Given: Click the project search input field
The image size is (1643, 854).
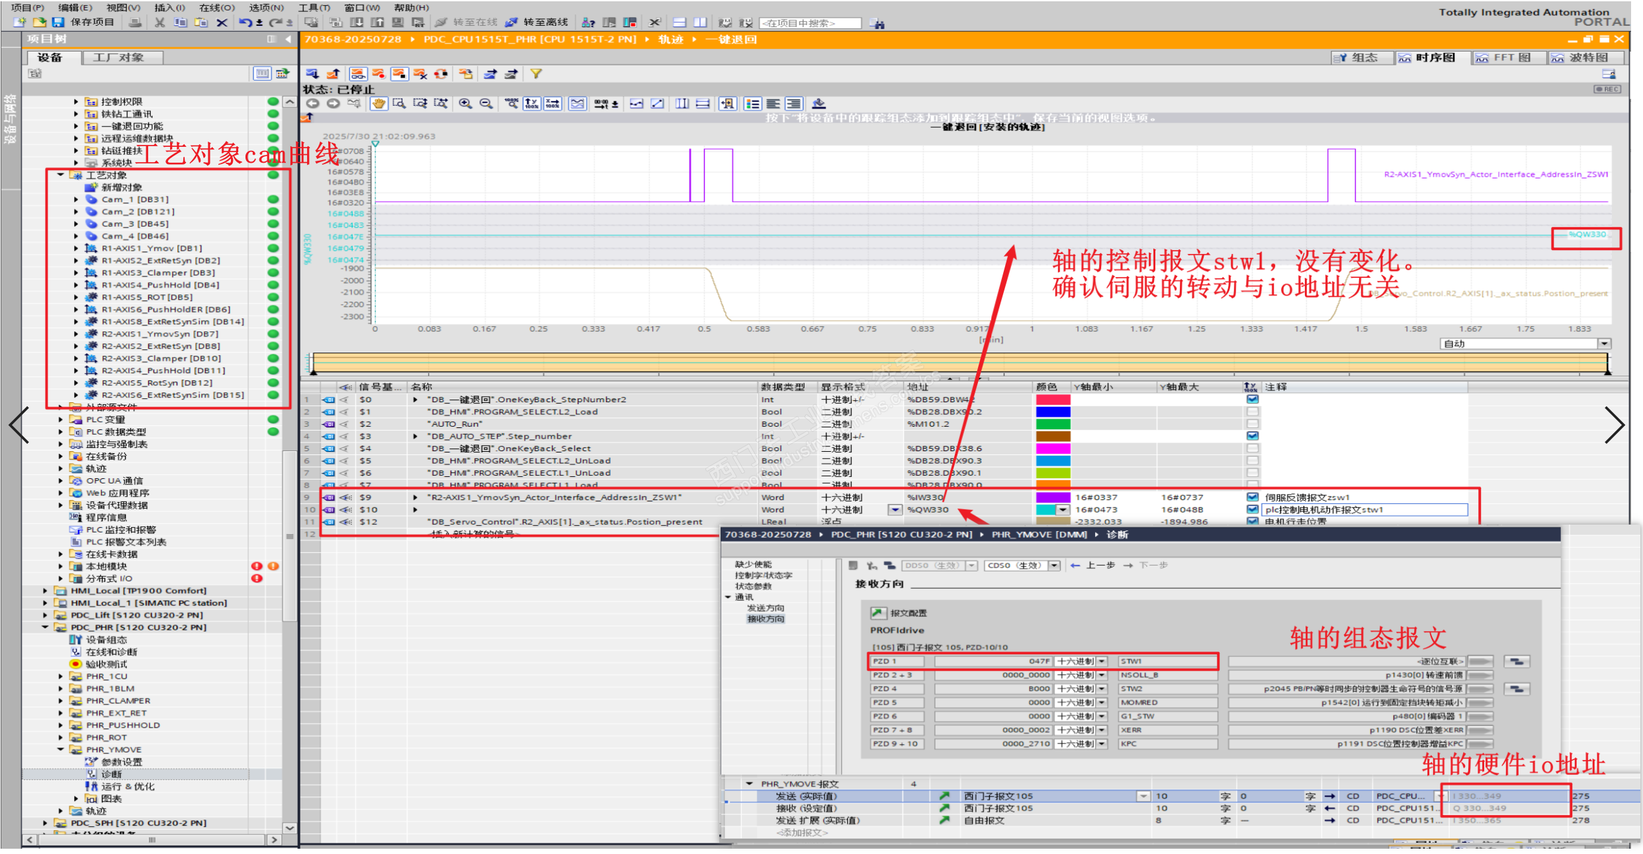Looking at the screenshot, I should tap(810, 23).
